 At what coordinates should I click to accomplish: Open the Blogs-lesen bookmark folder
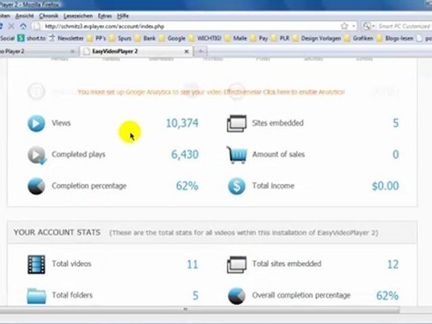(x=395, y=38)
